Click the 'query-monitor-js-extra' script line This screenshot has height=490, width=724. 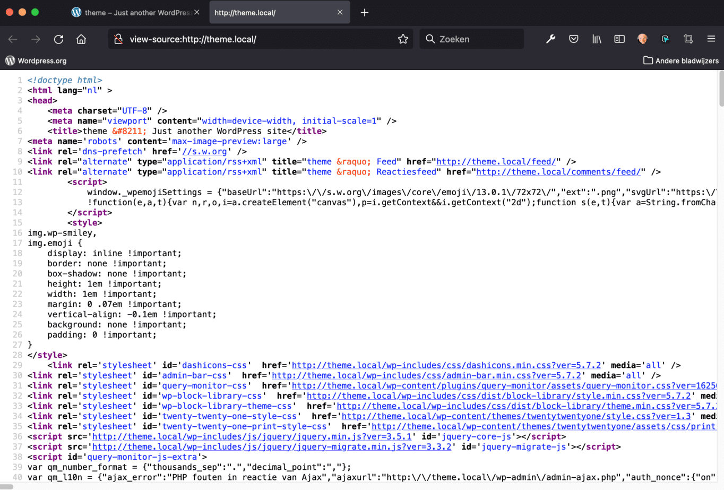(x=117, y=457)
